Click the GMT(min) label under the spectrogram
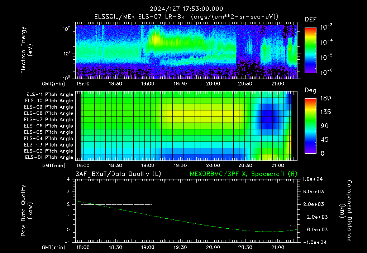 54,84
